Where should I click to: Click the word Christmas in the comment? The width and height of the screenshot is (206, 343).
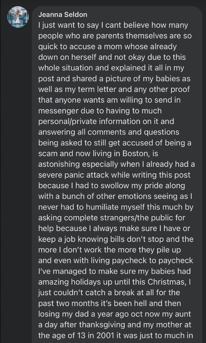(168, 281)
